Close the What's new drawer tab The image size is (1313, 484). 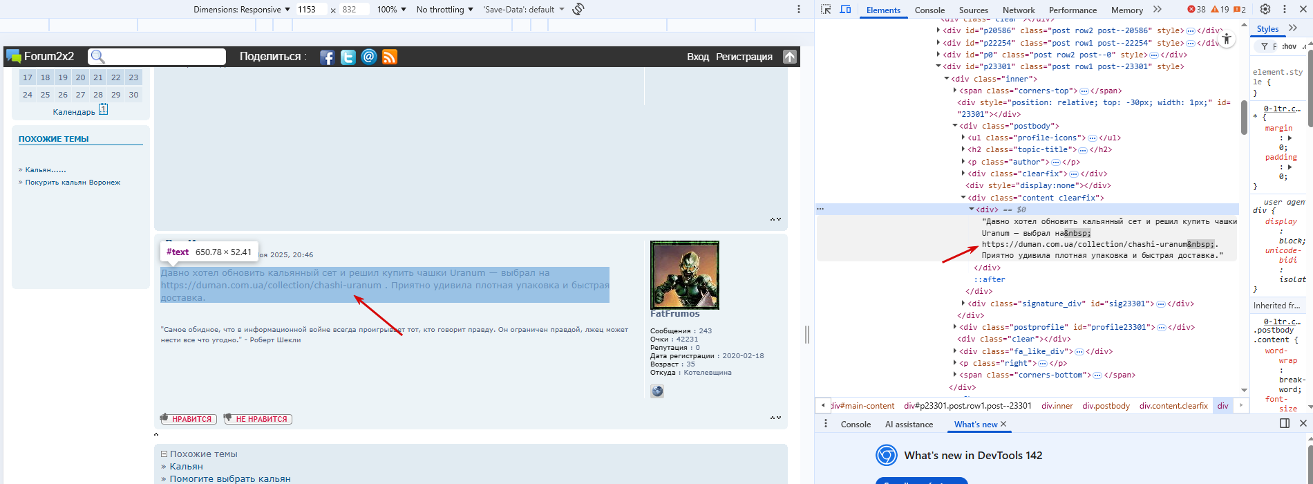[1003, 424]
